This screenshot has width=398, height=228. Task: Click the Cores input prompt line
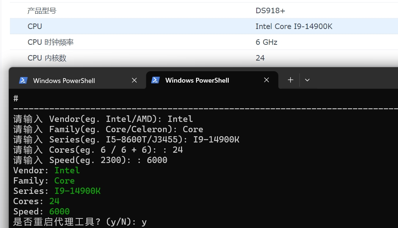98,150
